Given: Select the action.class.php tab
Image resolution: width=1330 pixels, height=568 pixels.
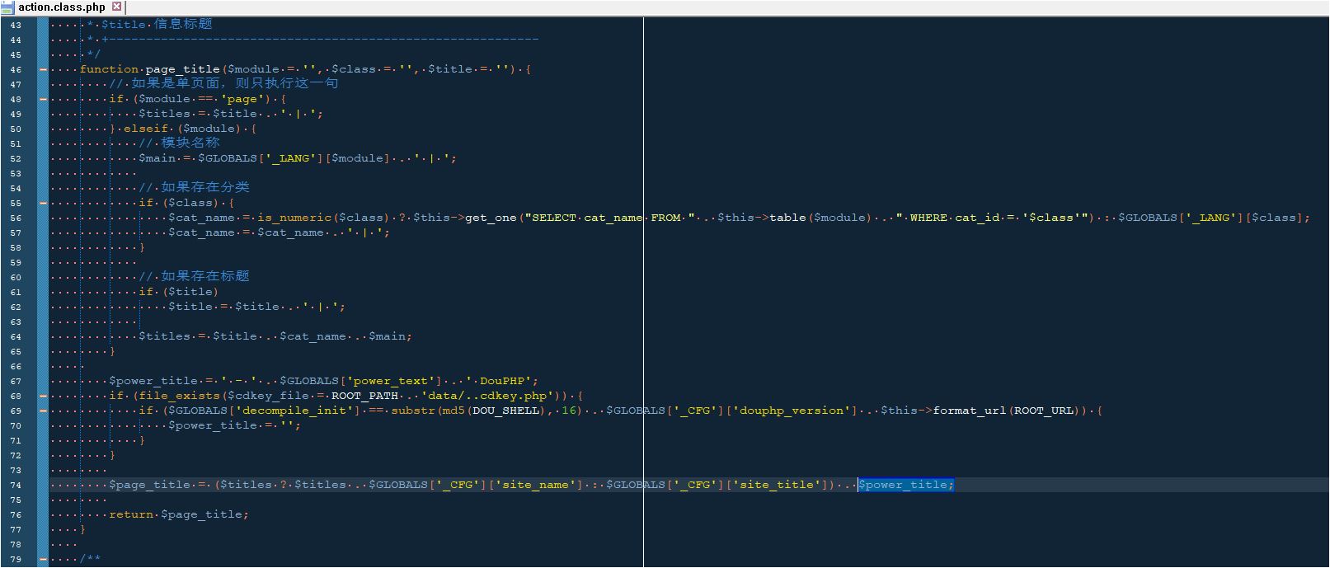Looking at the screenshot, I should click(x=62, y=7).
